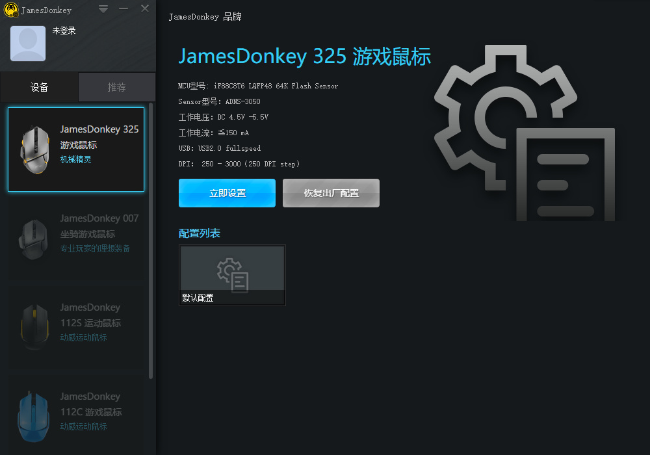Screen dimensions: 650x455
Task: Click the JamesDonkey logo icon in title bar
Action: (x=11, y=10)
